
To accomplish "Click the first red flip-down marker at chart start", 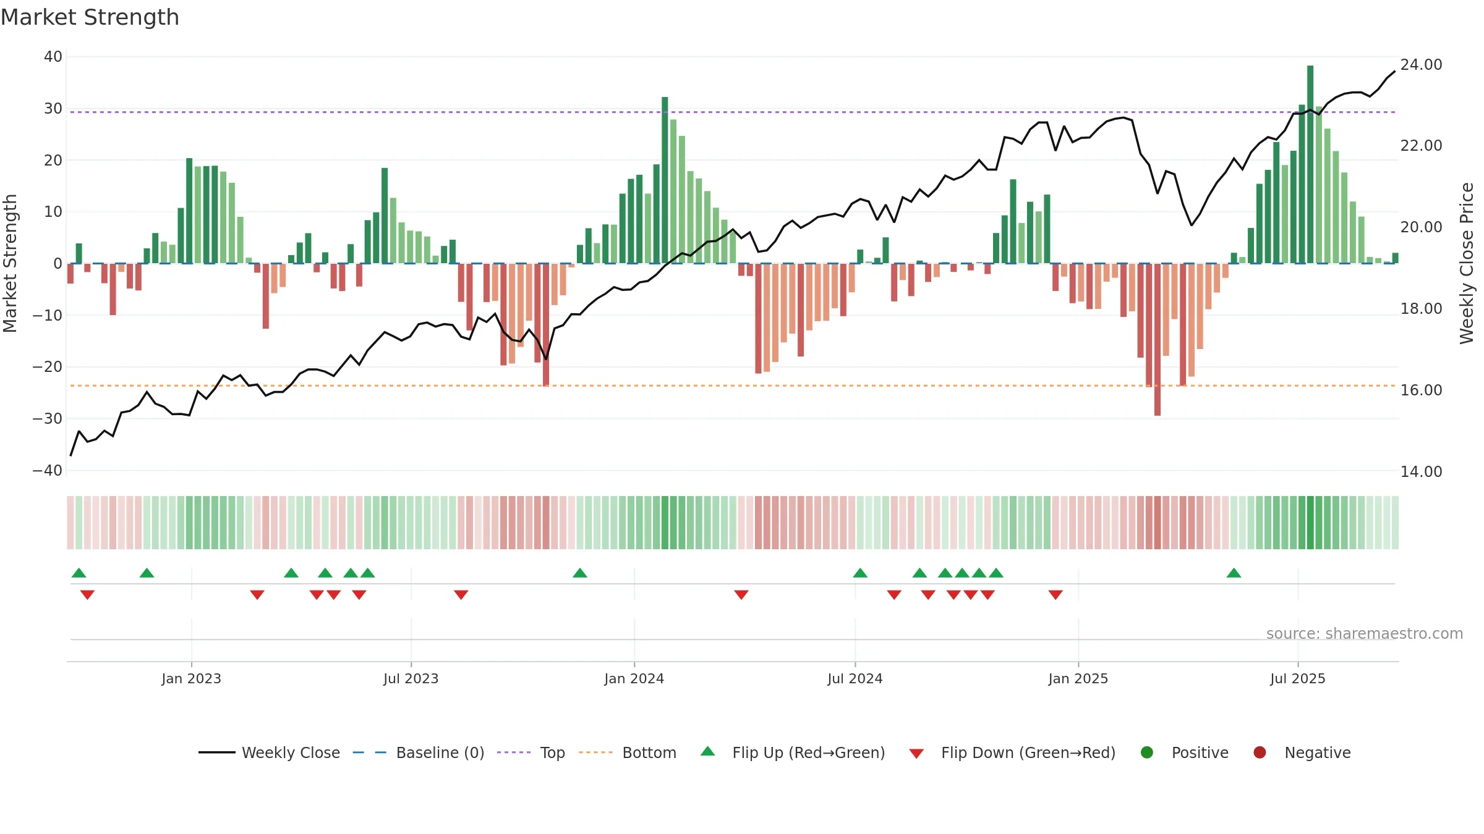I will coord(87,594).
